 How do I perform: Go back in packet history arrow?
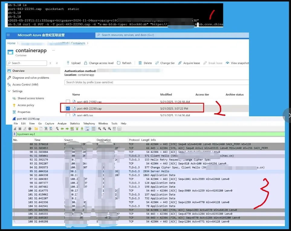pos(62,129)
